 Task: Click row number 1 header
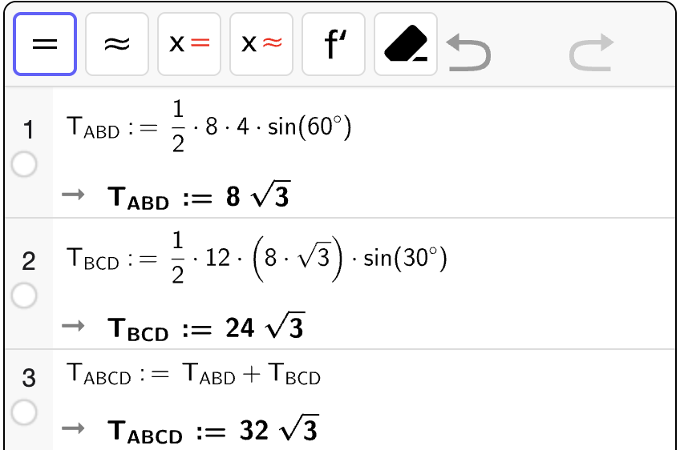(x=29, y=130)
